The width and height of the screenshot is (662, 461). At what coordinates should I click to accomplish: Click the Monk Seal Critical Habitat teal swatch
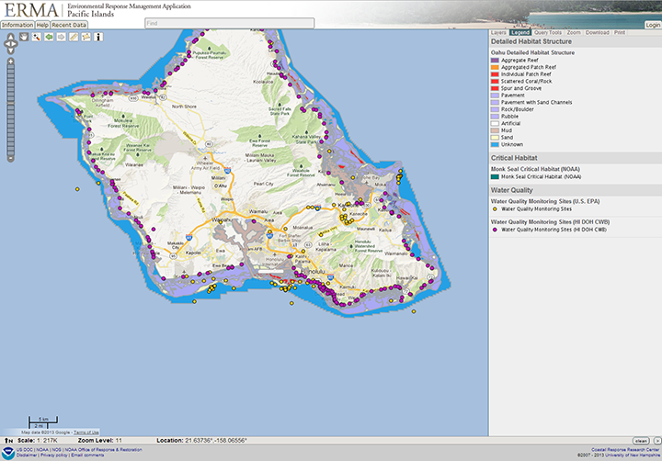click(495, 176)
